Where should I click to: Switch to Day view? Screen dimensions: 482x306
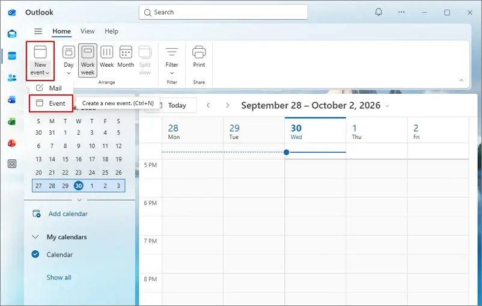click(x=69, y=60)
